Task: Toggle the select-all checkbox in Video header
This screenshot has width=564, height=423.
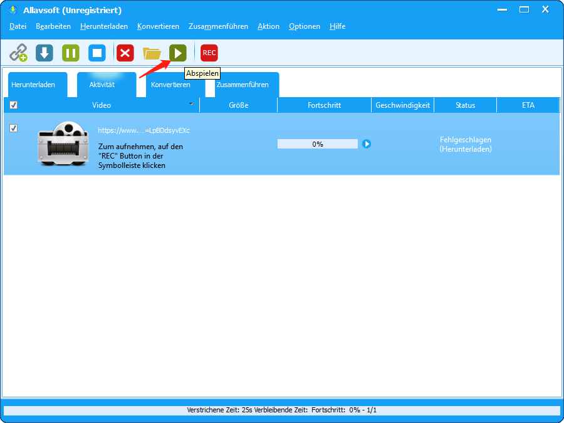Action: 14,105
